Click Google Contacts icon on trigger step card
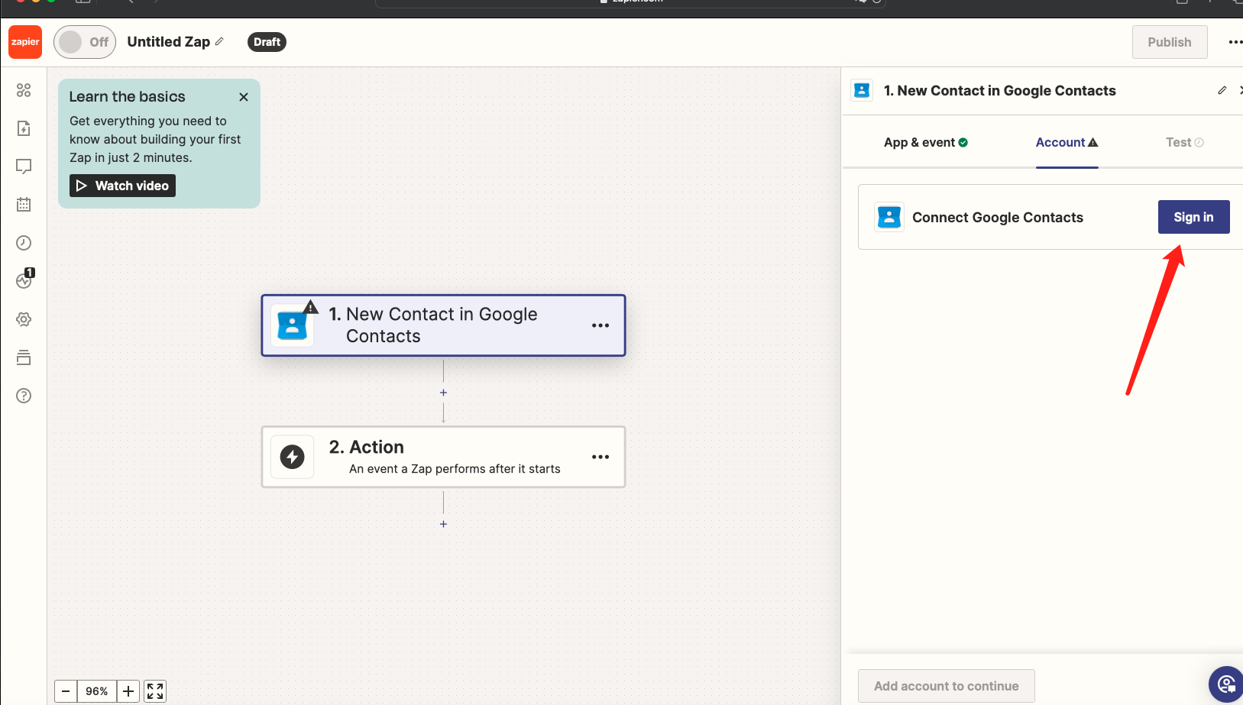Image resolution: width=1243 pixels, height=705 pixels. pyautogui.click(x=292, y=325)
